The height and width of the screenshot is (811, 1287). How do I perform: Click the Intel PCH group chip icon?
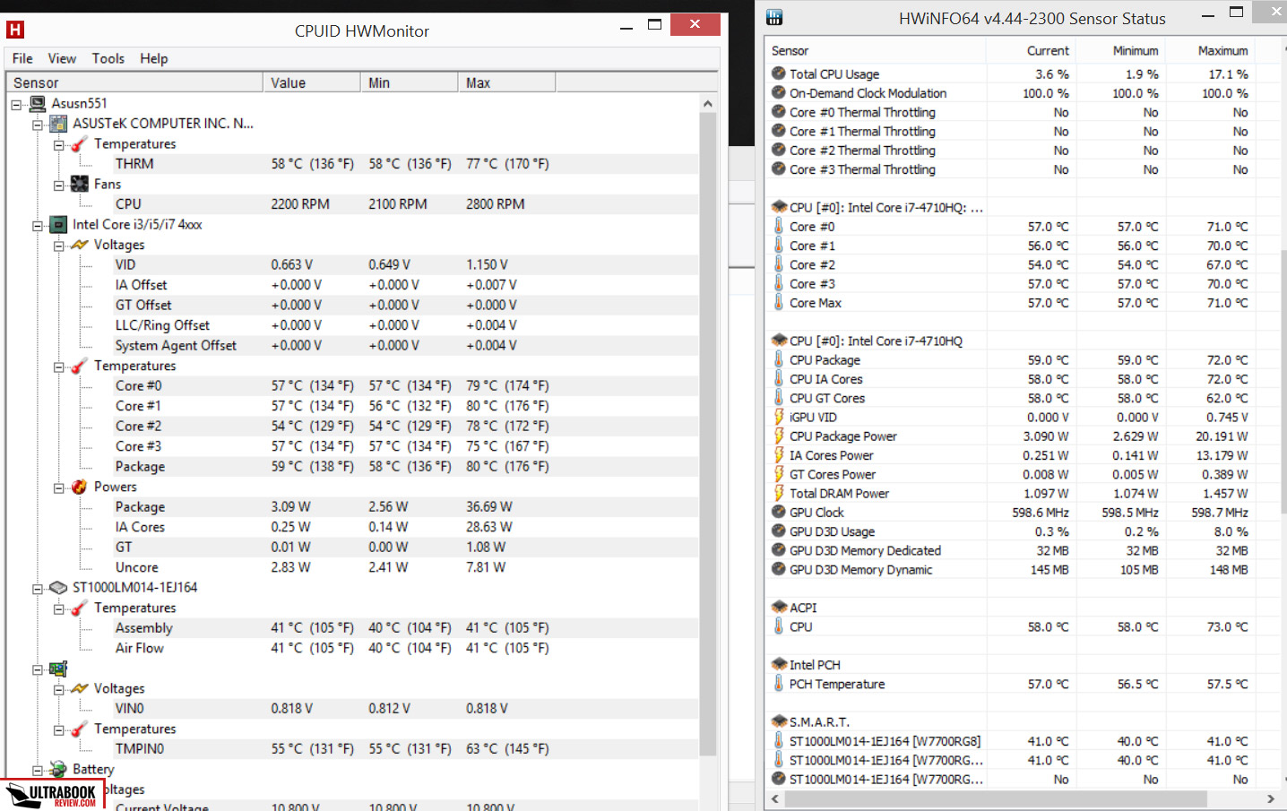779,664
